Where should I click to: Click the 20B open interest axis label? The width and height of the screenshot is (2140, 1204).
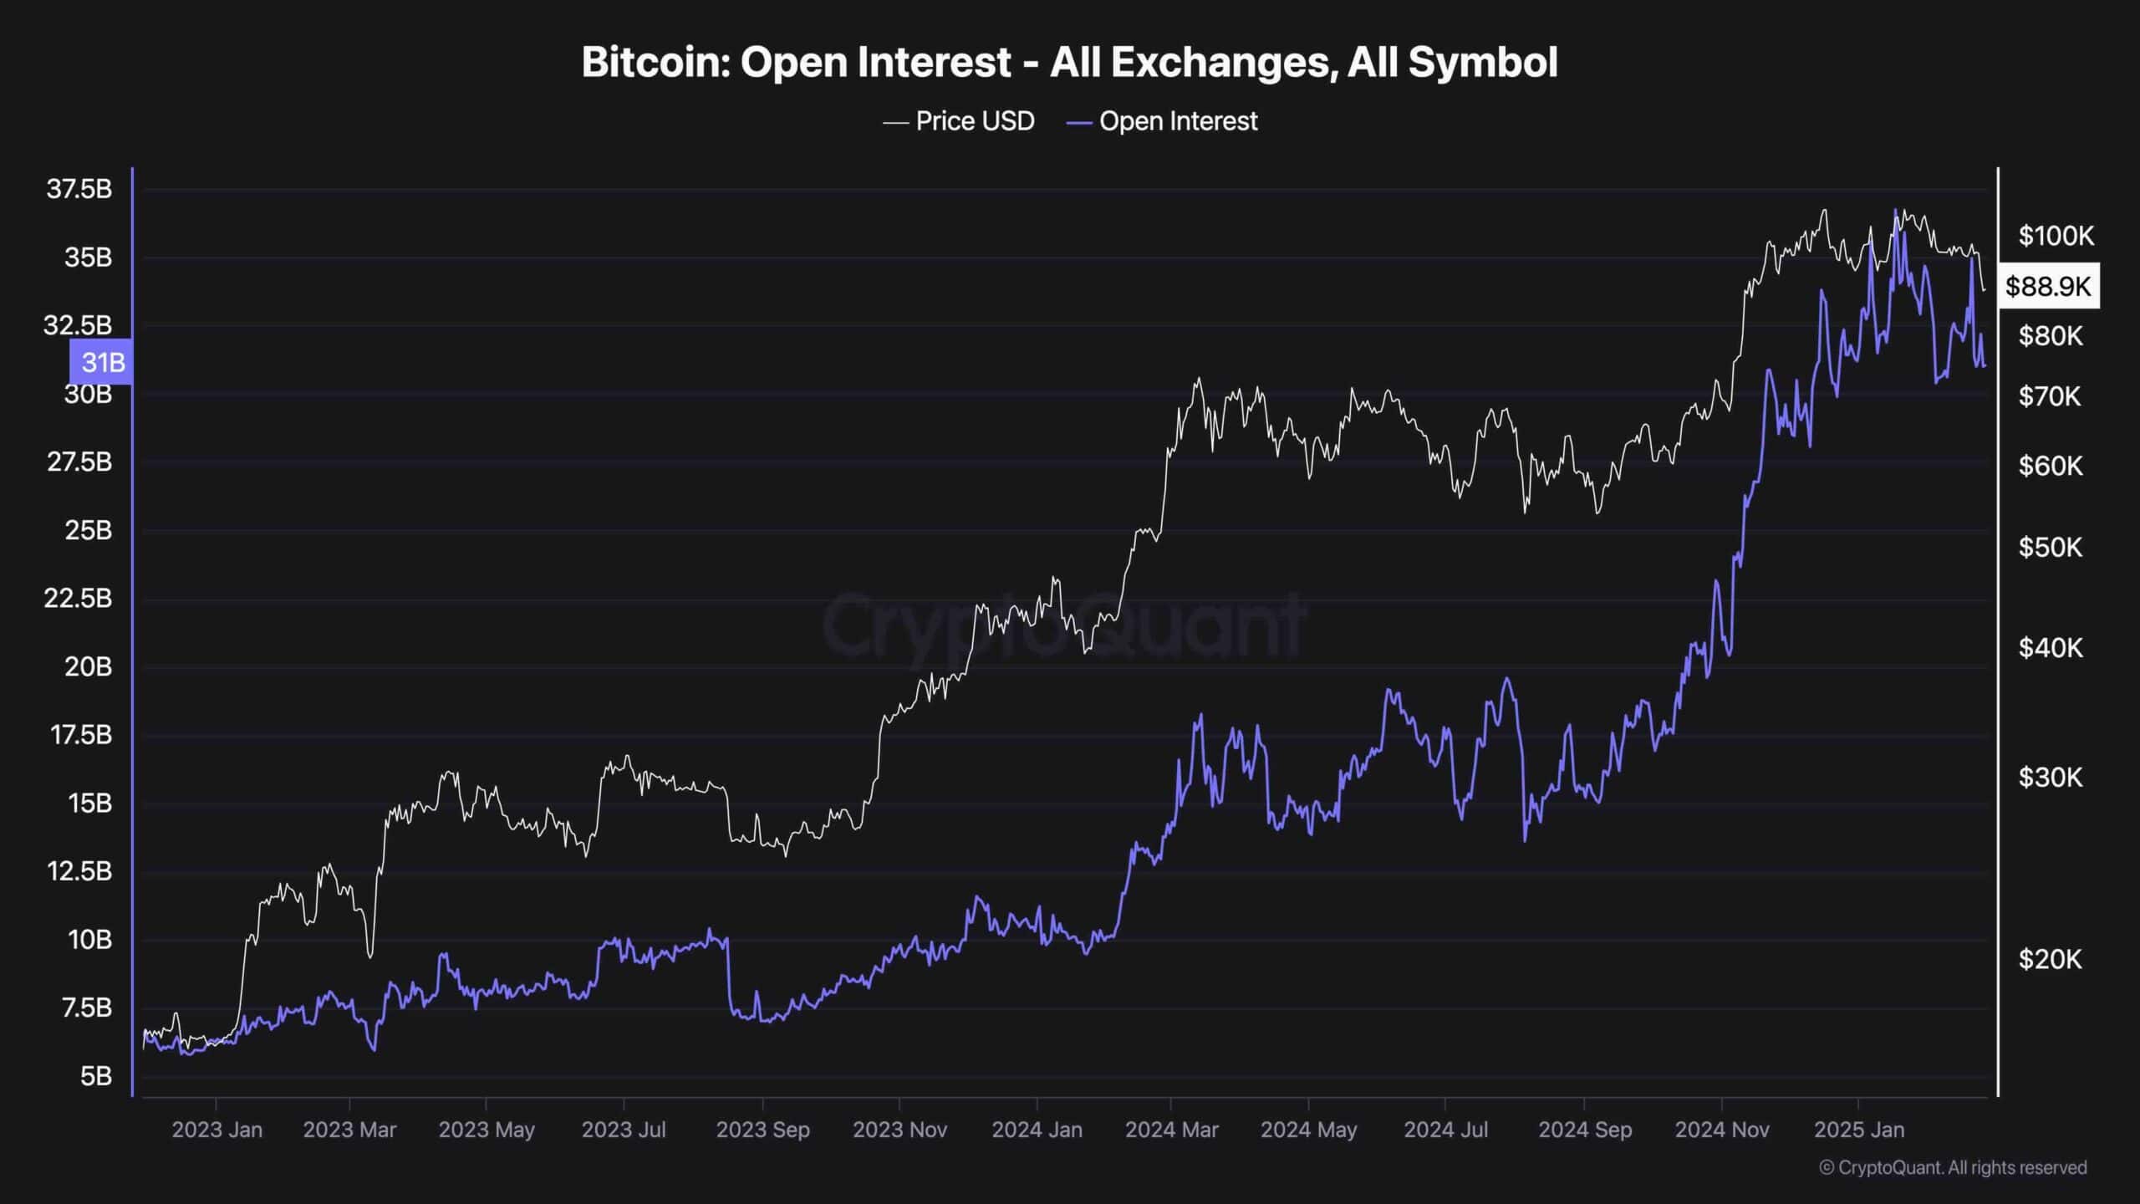(88, 666)
